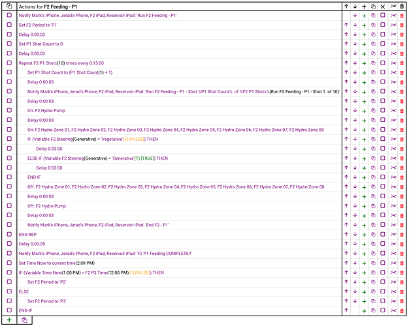409x326 pixels.
Task: Click the header copy icon
Action: (x=373, y=7)
